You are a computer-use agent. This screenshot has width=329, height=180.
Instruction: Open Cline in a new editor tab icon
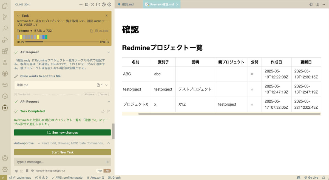tap(99, 4)
